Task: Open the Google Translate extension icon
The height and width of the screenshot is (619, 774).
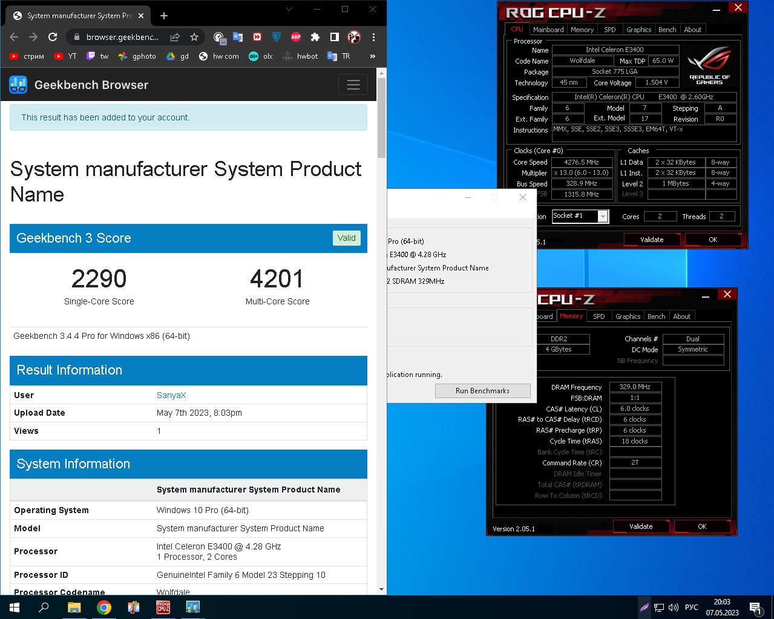Action: pos(238,37)
